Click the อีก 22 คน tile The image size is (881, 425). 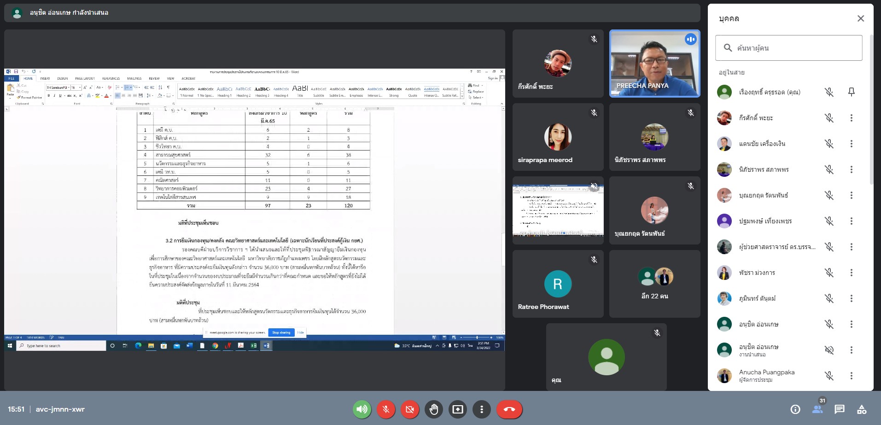[x=654, y=284]
